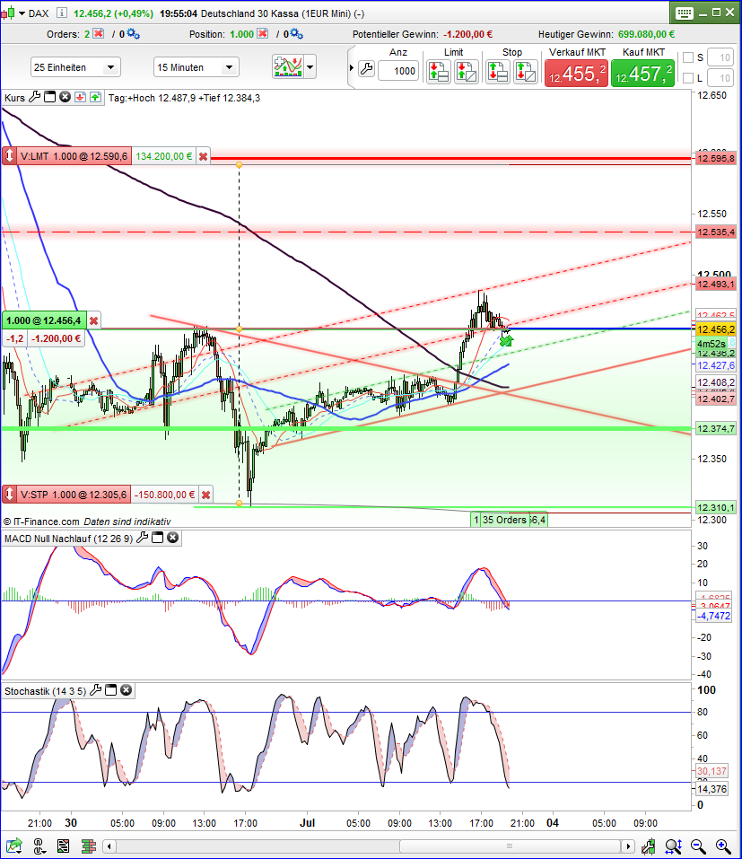Place first Limit order icon

coord(439,71)
